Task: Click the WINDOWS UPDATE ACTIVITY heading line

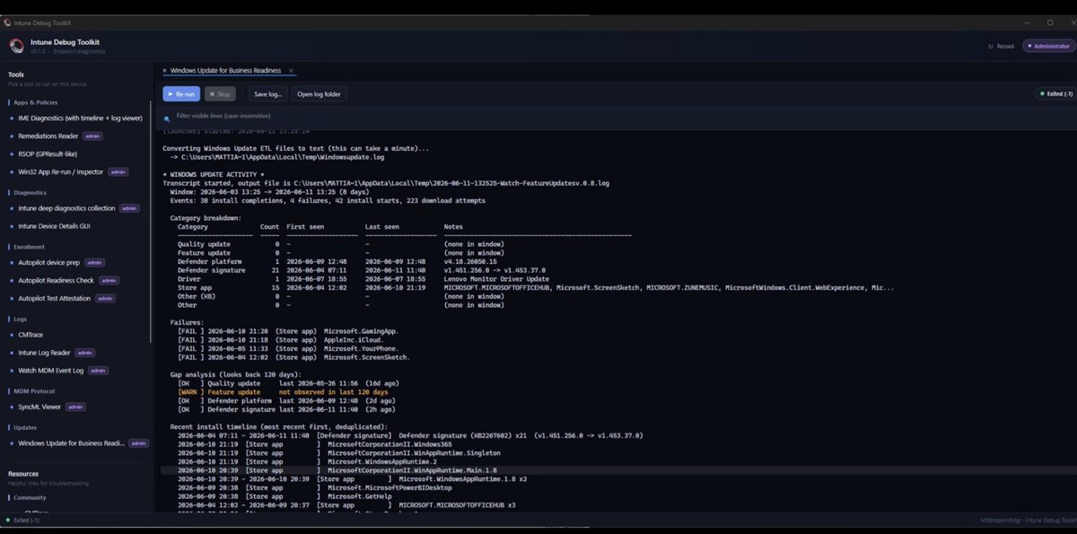Action: pos(213,173)
